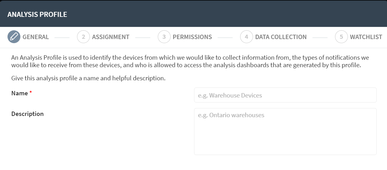
Task: Open the WATCHLIST step label
Action: click(366, 37)
